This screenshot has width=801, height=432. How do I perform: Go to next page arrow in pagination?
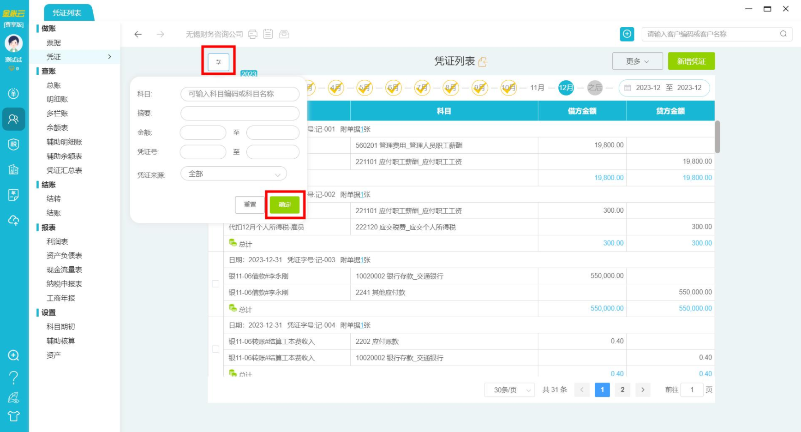click(643, 390)
